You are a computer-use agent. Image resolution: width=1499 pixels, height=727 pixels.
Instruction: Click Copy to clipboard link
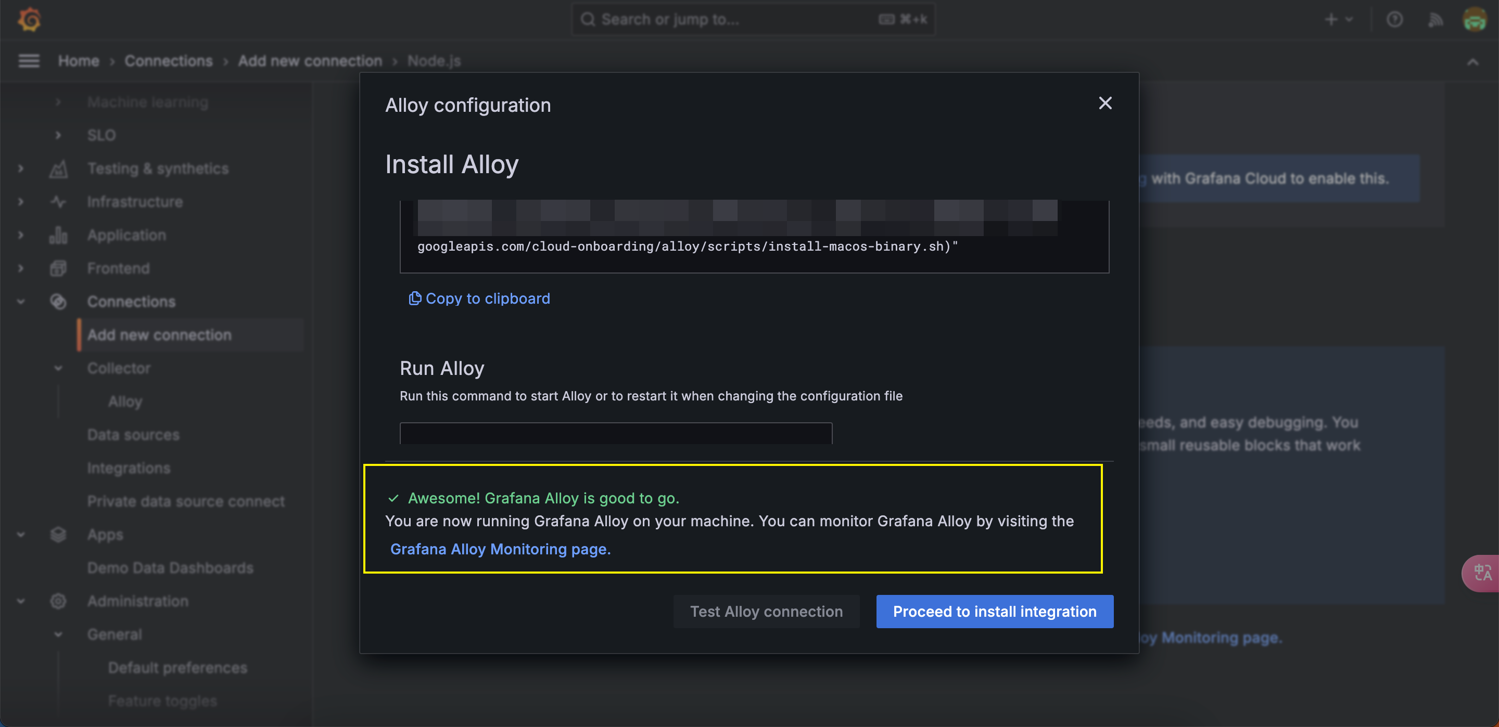click(479, 298)
